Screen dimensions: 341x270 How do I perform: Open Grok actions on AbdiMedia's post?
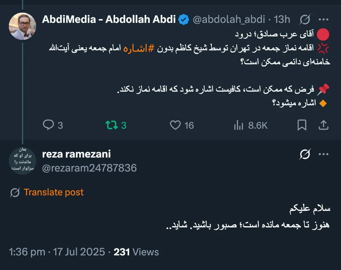click(305, 19)
